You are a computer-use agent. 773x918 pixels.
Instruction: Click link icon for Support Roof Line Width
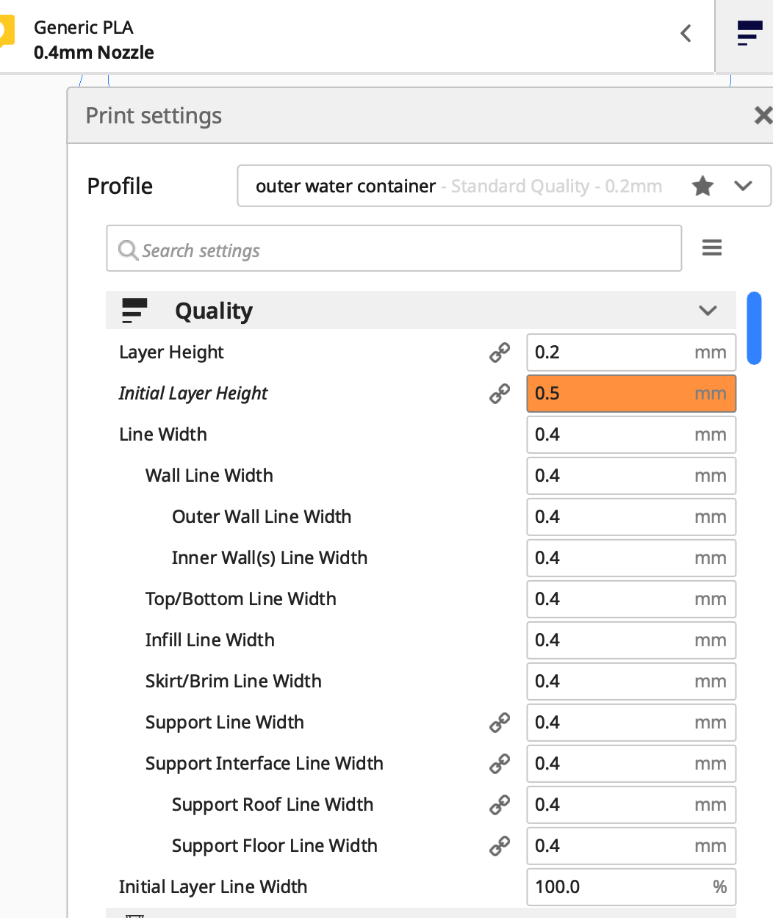click(500, 805)
